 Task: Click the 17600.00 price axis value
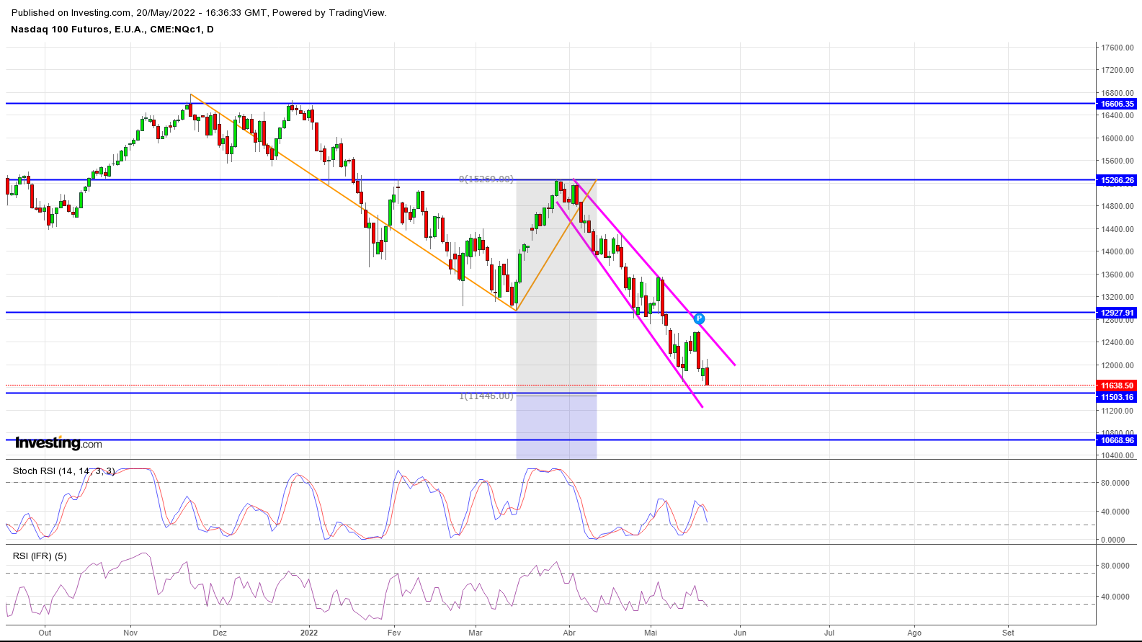coord(1118,48)
